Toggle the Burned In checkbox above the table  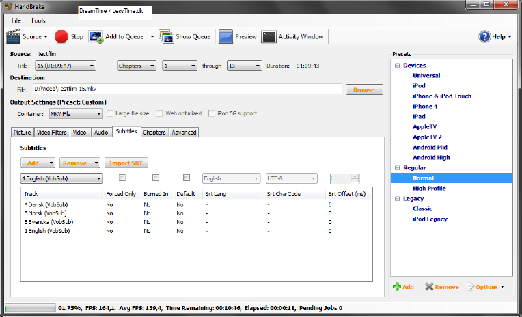point(156,178)
